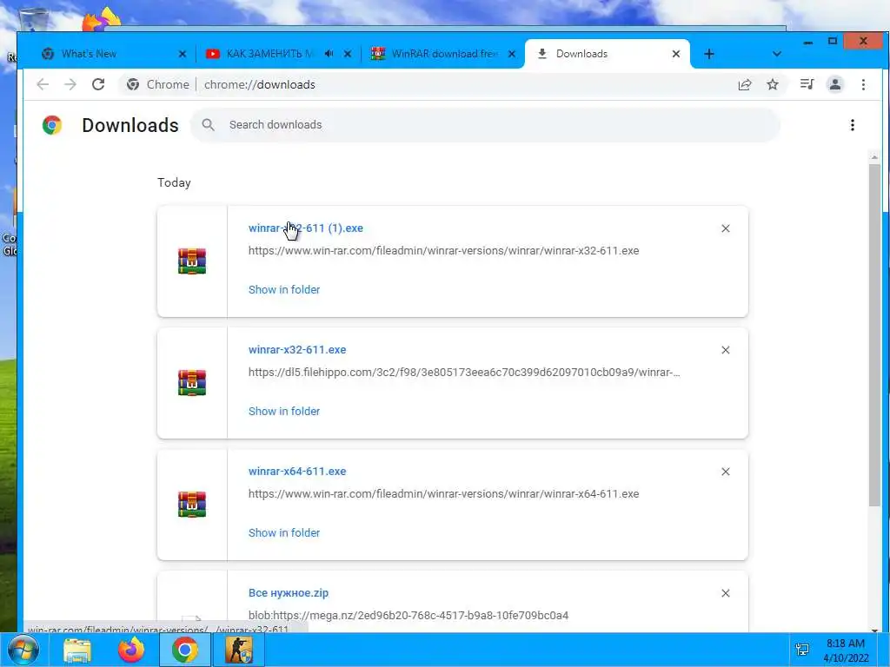Open Windows Explorer from the taskbar

pyautogui.click(x=77, y=650)
